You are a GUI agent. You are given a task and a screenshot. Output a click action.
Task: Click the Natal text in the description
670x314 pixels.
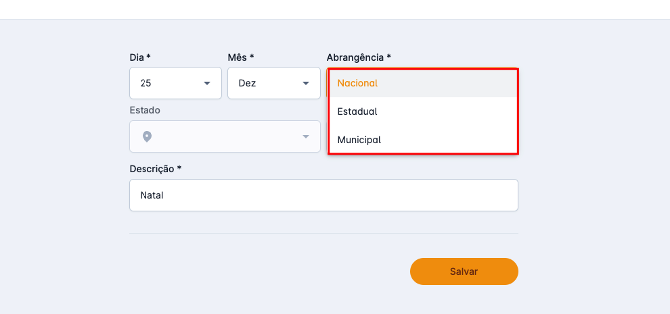coord(152,195)
